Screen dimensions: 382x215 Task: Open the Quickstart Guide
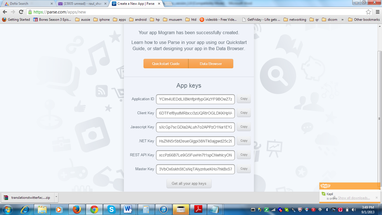pyautogui.click(x=166, y=64)
